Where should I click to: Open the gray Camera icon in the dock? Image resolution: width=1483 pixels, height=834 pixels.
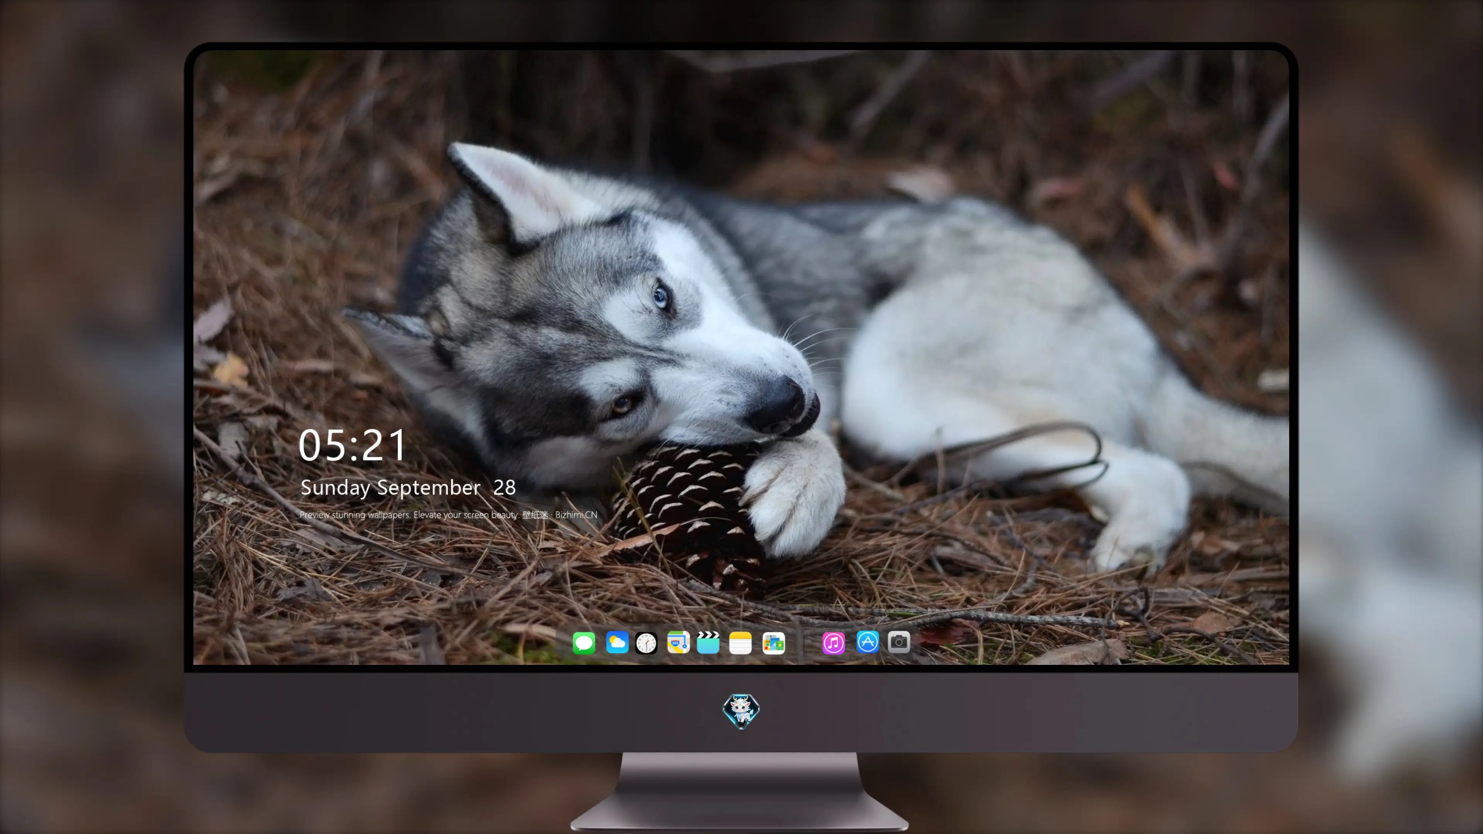899,642
